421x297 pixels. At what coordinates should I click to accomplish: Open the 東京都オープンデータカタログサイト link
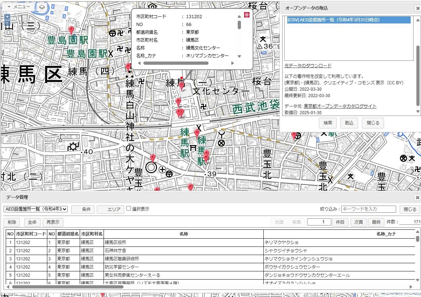coord(340,106)
